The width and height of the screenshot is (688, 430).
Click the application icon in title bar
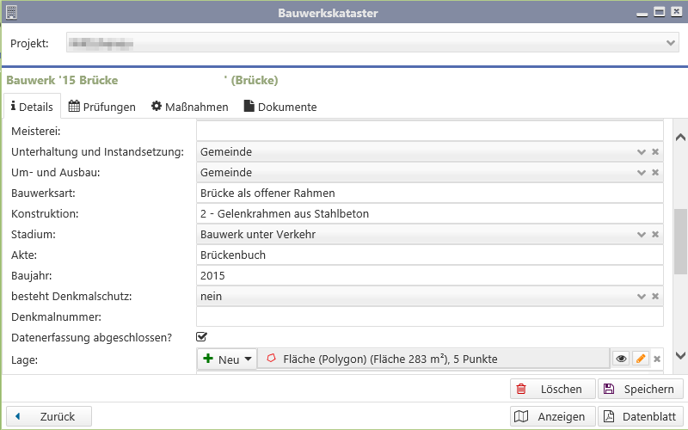pos(10,12)
